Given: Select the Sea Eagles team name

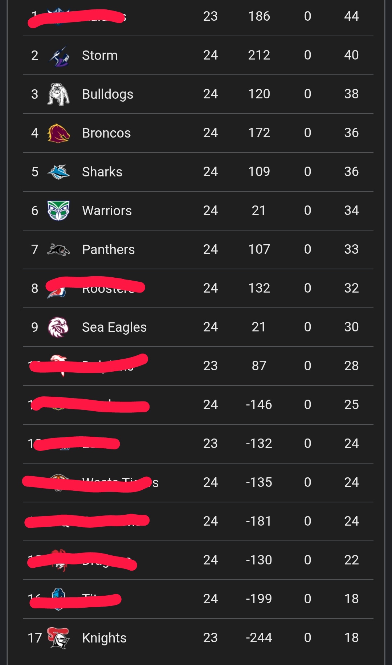Looking at the screenshot, I should (114, 327).
